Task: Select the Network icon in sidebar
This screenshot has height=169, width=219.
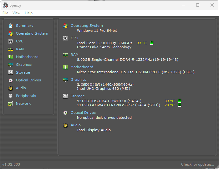Action: (11, 104)
